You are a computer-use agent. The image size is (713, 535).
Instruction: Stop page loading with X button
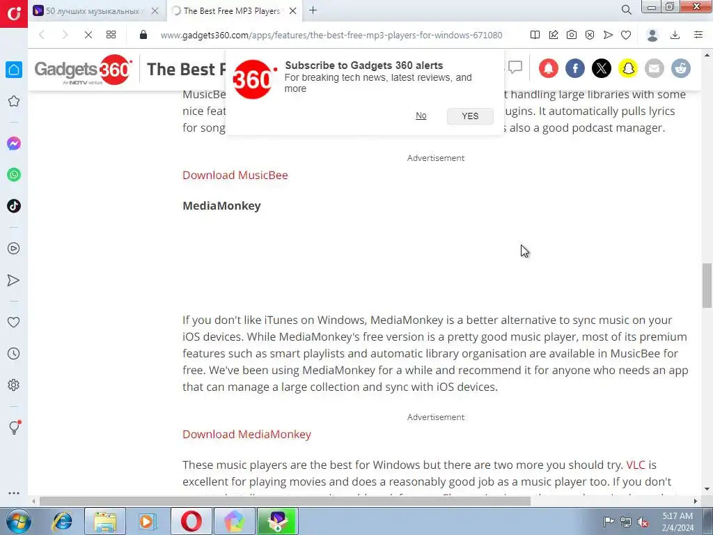[88, 35]
